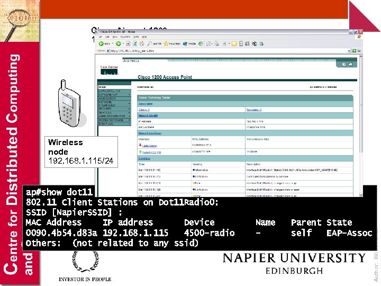Open Search in the browser toolbar
The width and height of the screenshot is (381, 286).
(x=155, y=44)
